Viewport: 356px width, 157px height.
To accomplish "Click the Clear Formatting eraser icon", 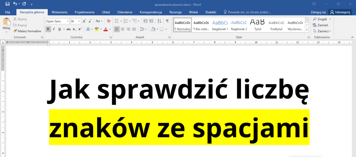I will [109, 21].
